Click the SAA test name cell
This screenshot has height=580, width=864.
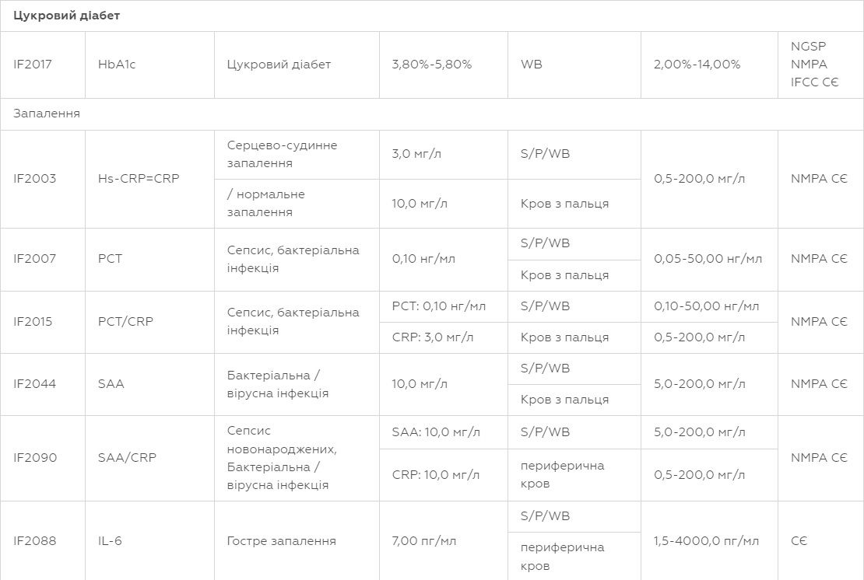click(x=149, y=384)
